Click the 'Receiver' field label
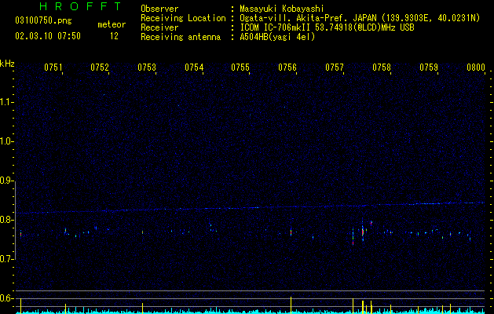Screen dimensions: 494x314 pyautogui.click(x=159, y=27)
